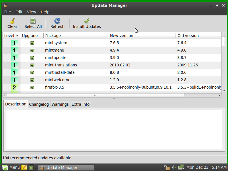Screen dimensions: 228x171
Task: Sort by the Upgrade column header
Action: [32, 36]
